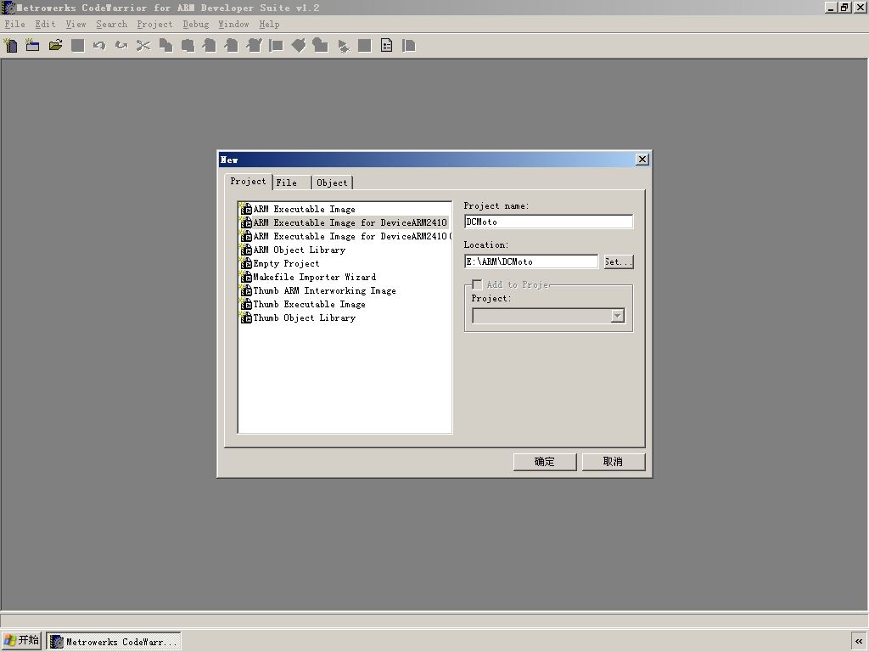The width and height of the screenshot is (869, 652).
Task: Switch to the Project tab in New dialog
Action: point(249,182)
